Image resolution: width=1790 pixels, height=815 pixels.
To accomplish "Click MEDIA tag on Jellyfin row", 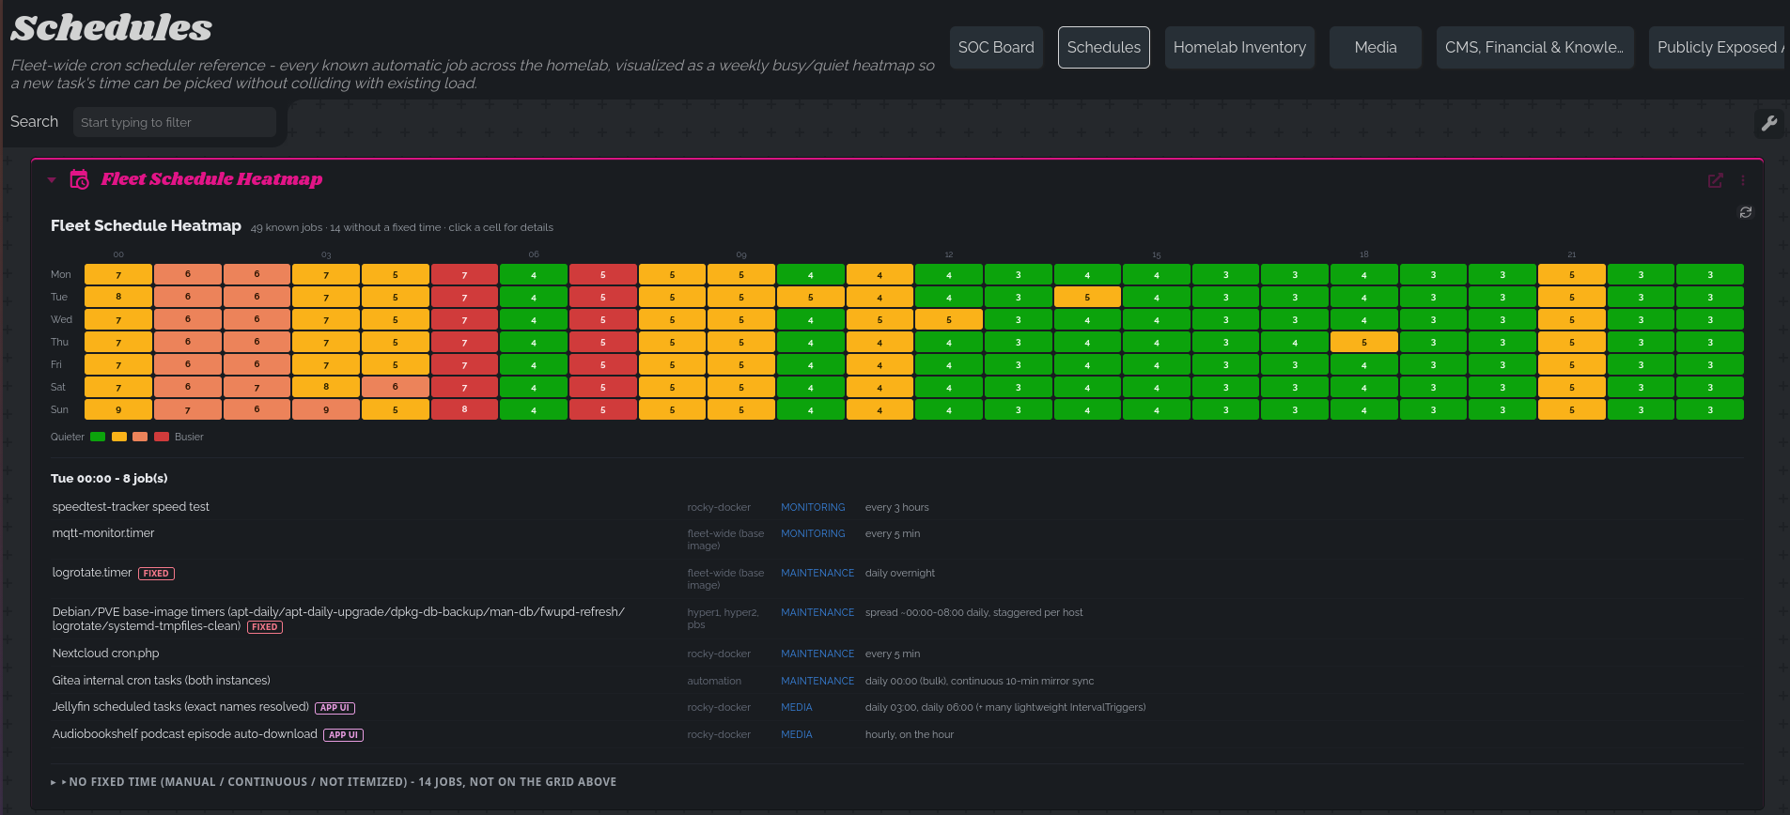I will [797, 707].
